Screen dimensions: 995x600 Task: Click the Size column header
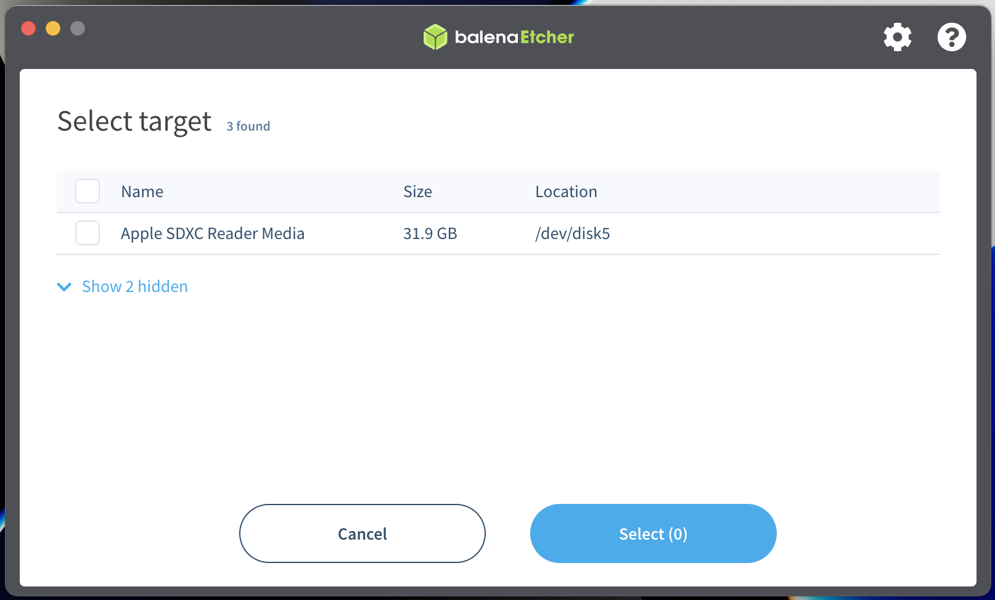point(417,192)
